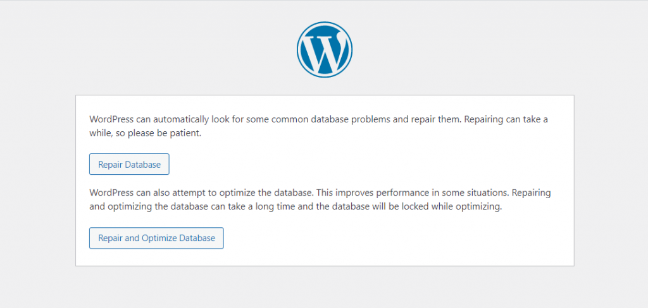Click the word "performance" in the second paragraph
648x308 pixels.
[408, 192]
